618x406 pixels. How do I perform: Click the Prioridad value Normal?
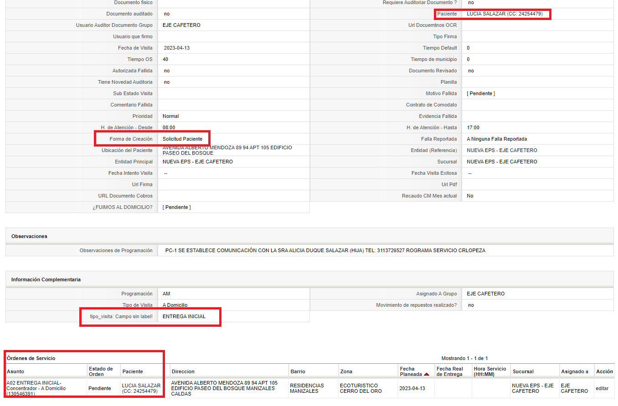[x=171, y=116]
